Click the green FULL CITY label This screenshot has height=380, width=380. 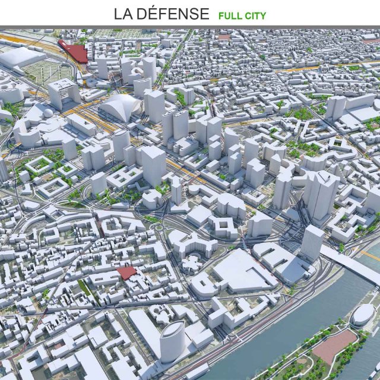point(242,16)
